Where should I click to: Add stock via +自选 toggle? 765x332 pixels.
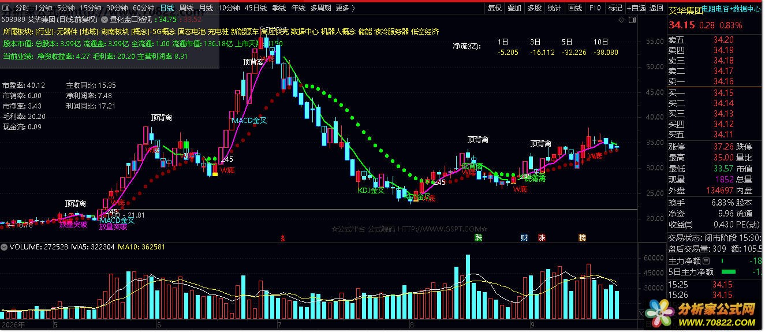pos(636,8)
